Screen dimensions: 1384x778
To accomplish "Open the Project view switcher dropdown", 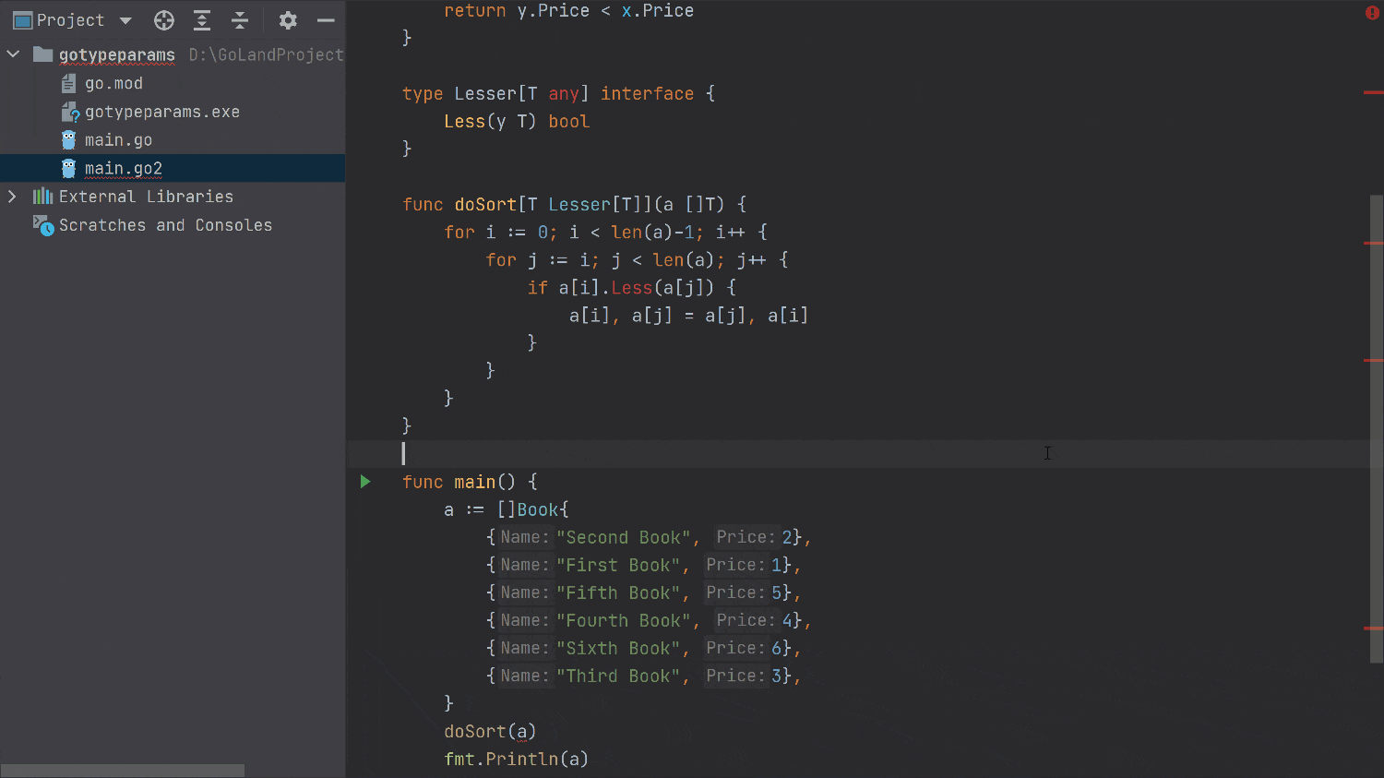I will 125,19.
